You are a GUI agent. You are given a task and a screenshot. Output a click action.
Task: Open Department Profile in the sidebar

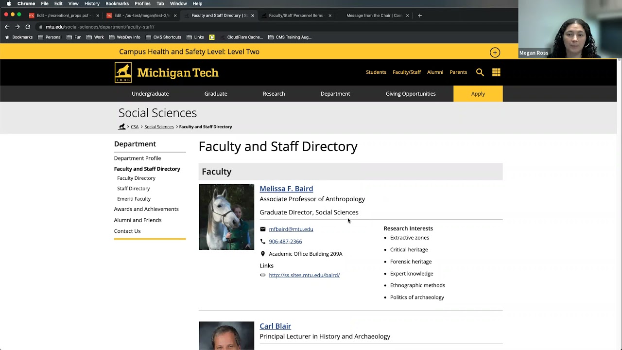coord(138,158)
